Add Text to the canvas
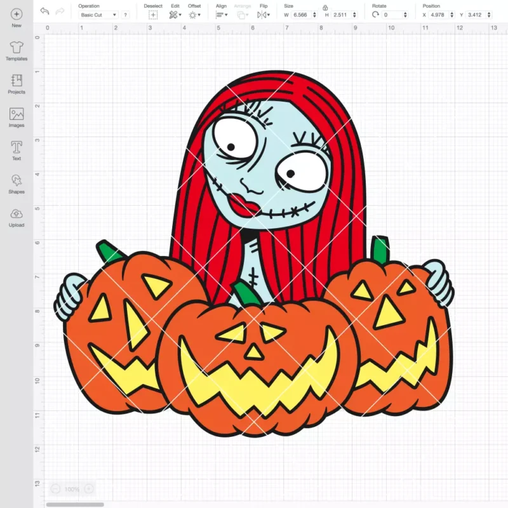 [17, 150]
